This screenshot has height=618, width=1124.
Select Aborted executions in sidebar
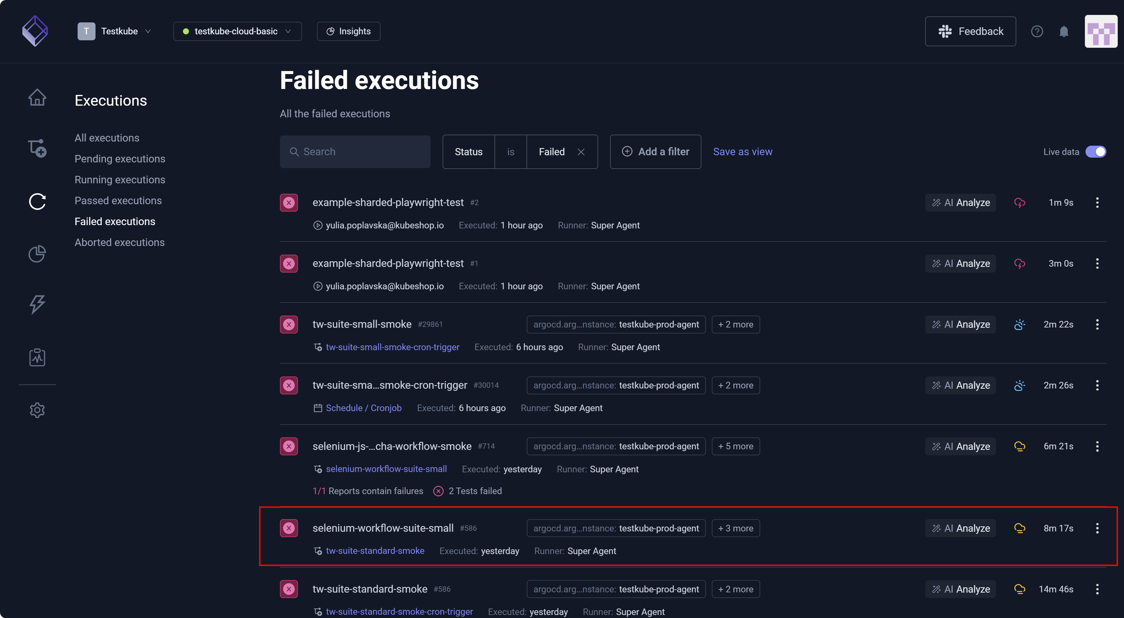[x=120, y=242]
